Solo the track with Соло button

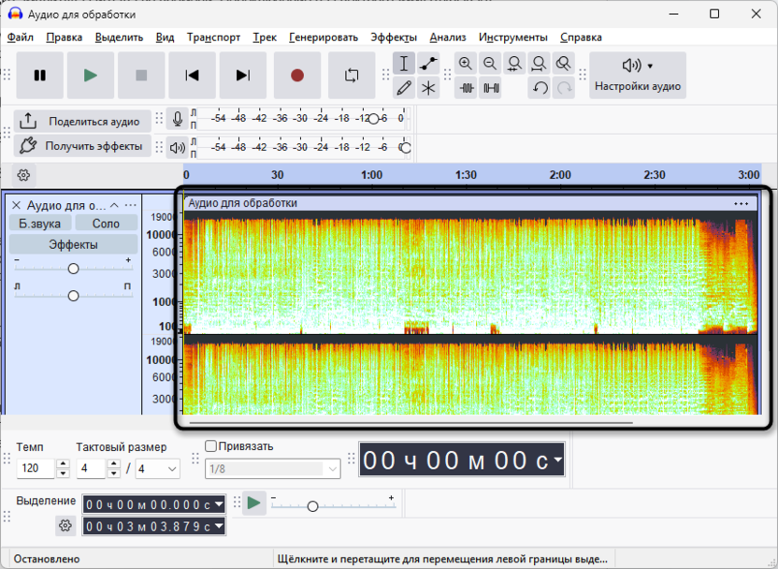[106, 224]
